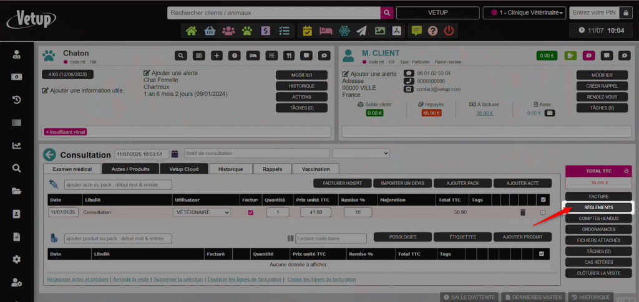Image resolution: width=639 pixels, height=302 pixels.
Task: Click the green home icon in toolbar
Action: [x=191, y=31]
